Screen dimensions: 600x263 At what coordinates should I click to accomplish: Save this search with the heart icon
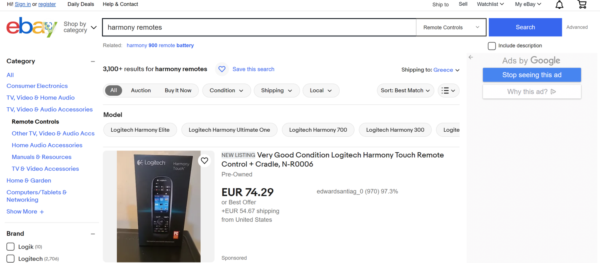point(222,69)
